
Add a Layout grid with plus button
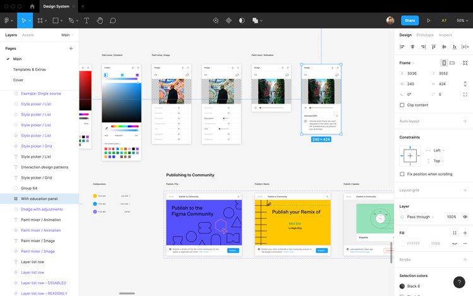pyautogui.click(x=465, y=190)
